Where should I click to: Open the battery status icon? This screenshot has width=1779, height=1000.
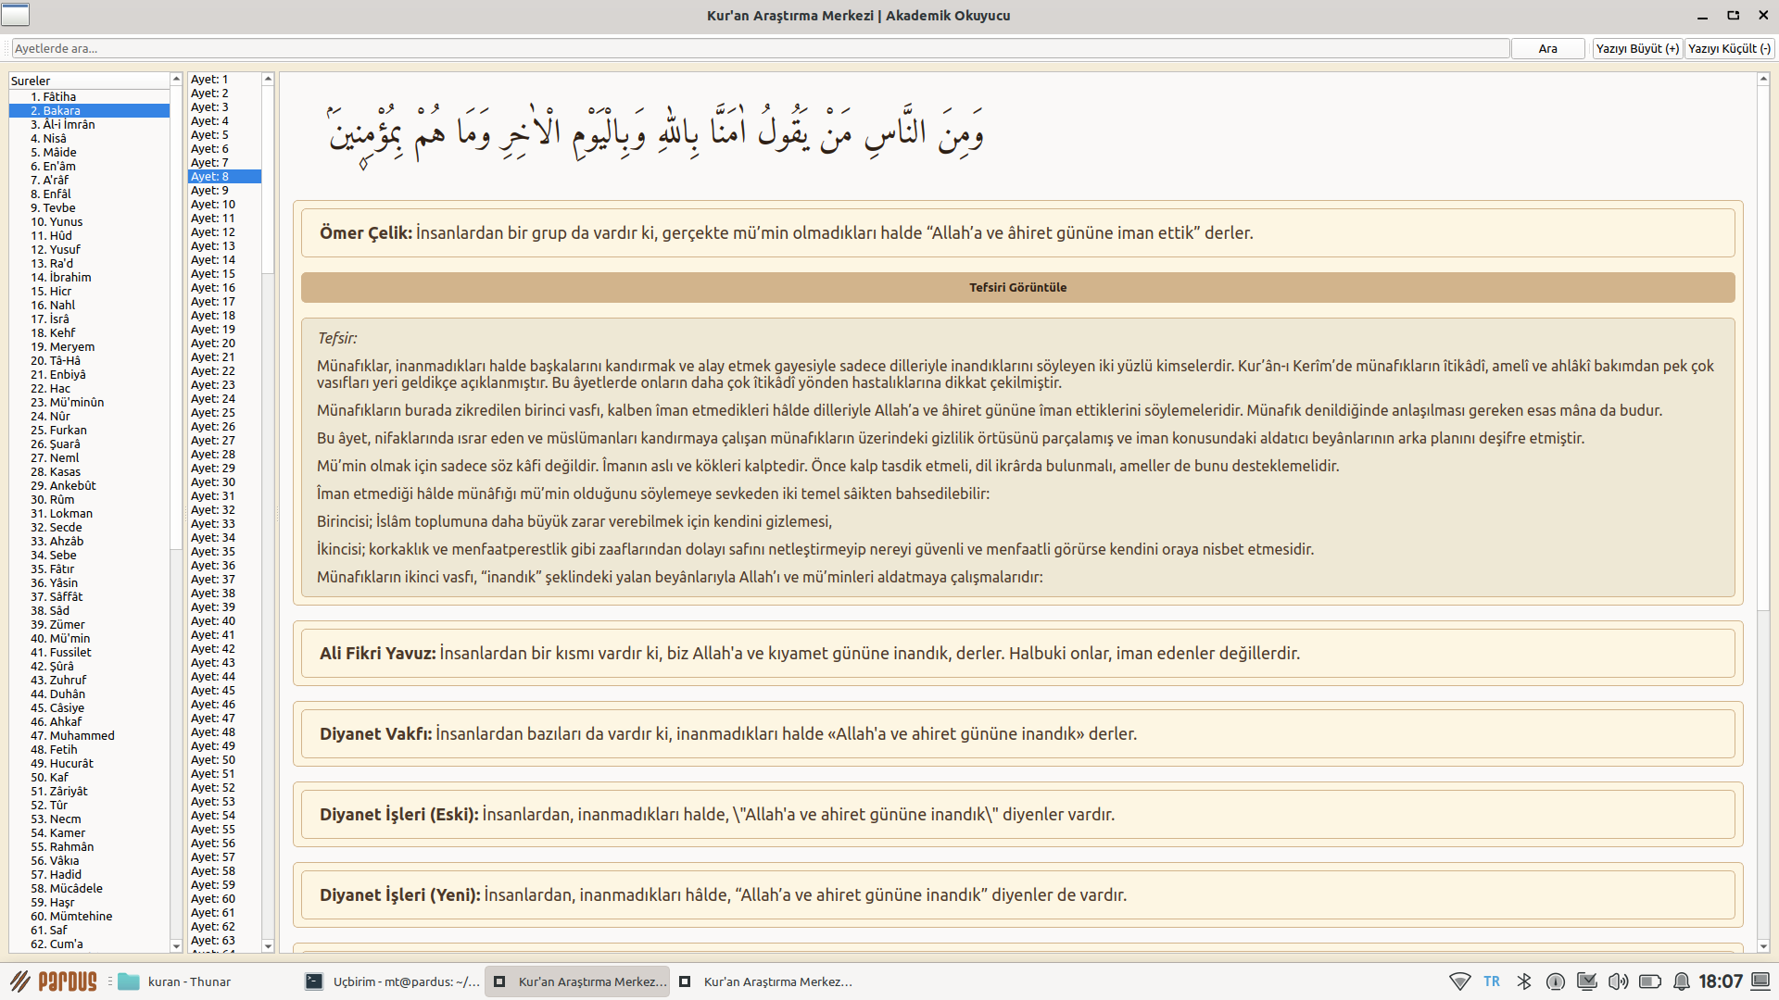click(1649, 981)
